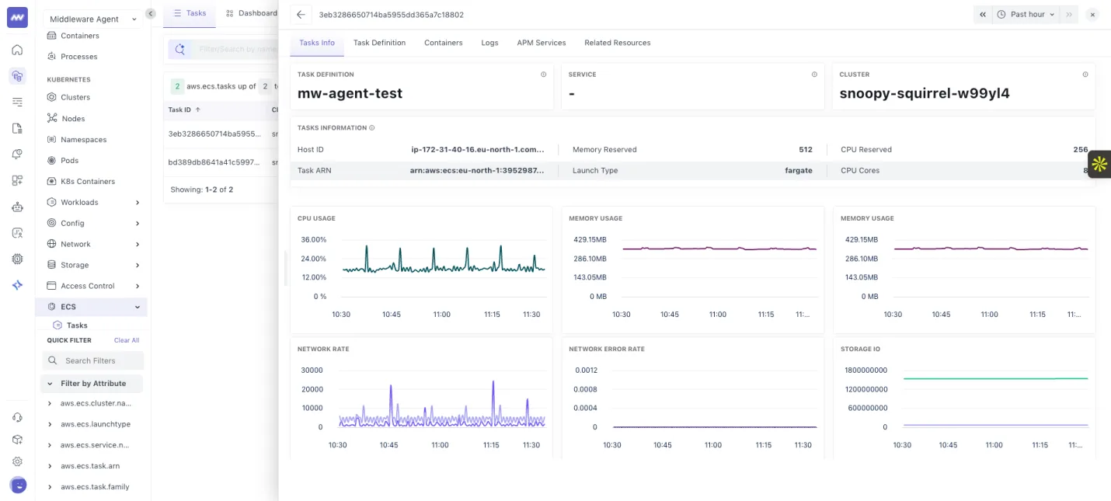
Task: Open the settings gear icon
Action: [17, 461]
